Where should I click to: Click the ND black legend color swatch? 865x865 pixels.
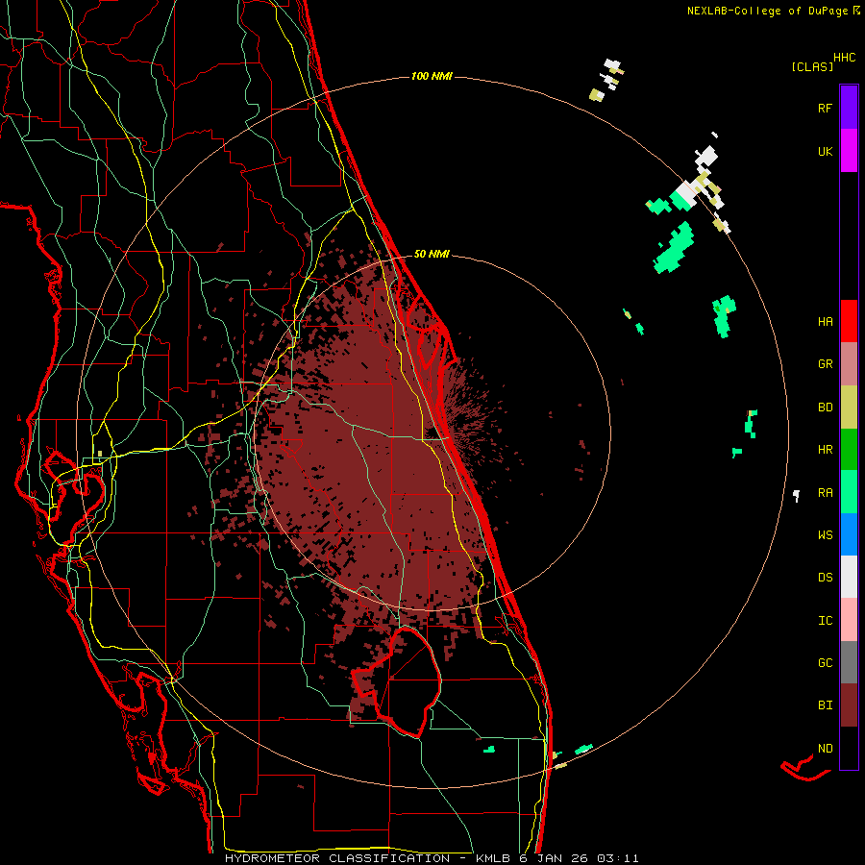(x=849, y=748)
